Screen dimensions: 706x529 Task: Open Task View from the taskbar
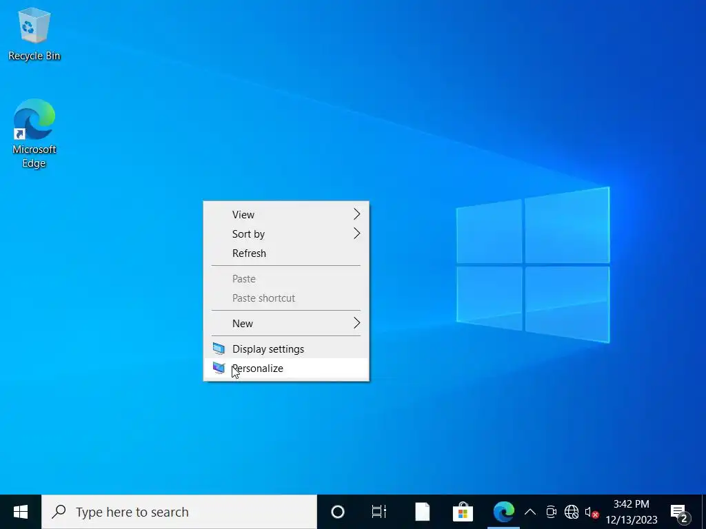click(379, 512)
